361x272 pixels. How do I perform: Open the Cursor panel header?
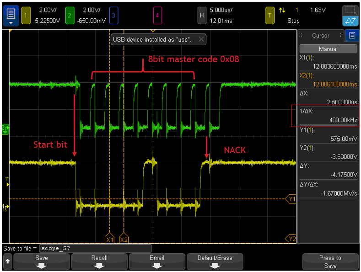(x=321, y=35)
